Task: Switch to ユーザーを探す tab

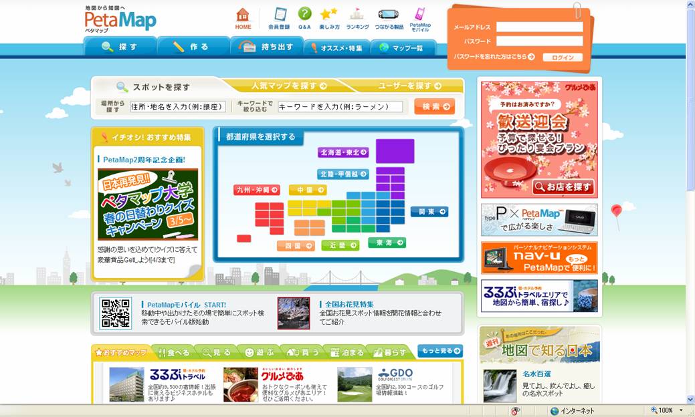Action: 409,86
